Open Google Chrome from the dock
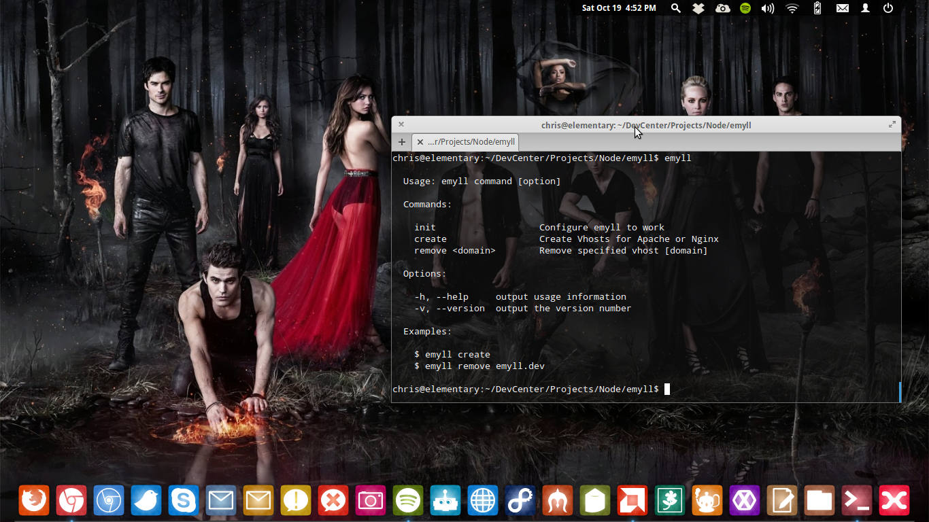Viewport: 929px width, 522px height. [x=71, y=501]
